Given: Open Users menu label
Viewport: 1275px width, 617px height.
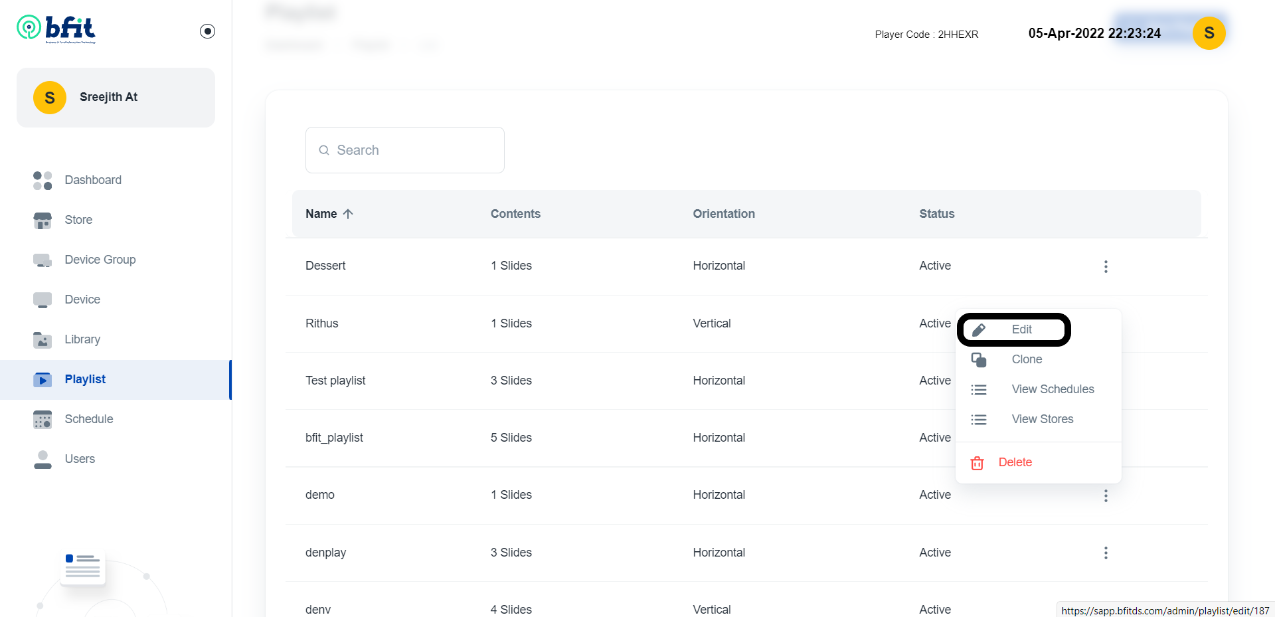Looking at the screenshot, I should 80,459.
